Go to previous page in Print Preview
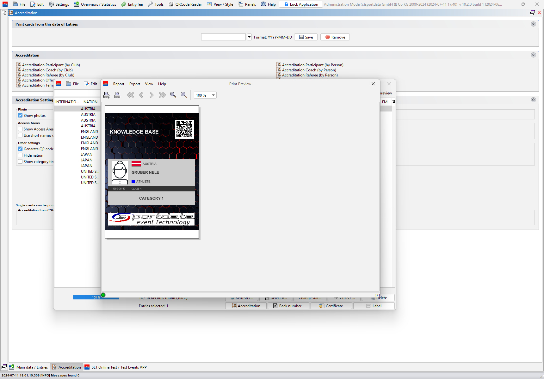544x379 pixels. [141, 95]
